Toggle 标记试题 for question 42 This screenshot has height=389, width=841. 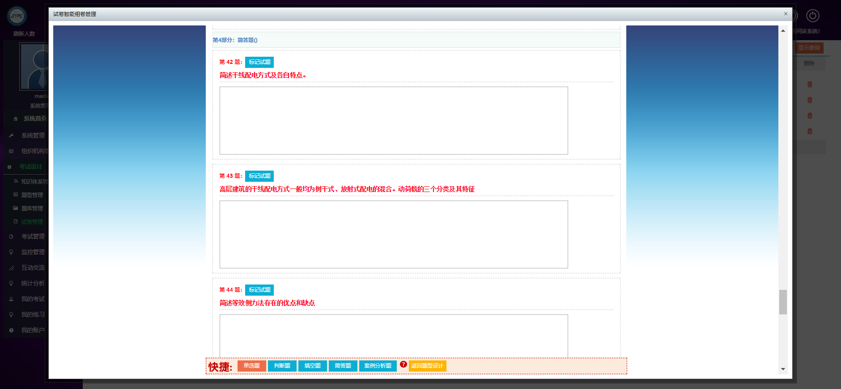point(259,62)
